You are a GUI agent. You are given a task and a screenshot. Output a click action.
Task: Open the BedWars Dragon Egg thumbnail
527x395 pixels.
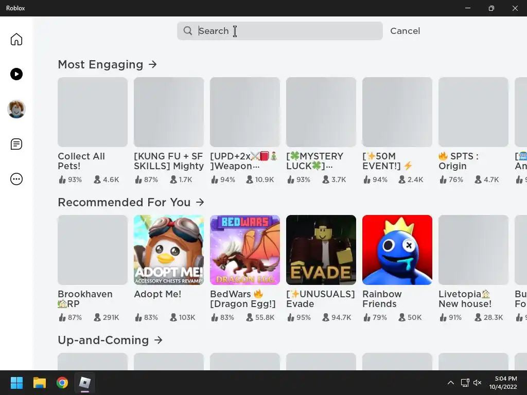click(x=244, y=250)
